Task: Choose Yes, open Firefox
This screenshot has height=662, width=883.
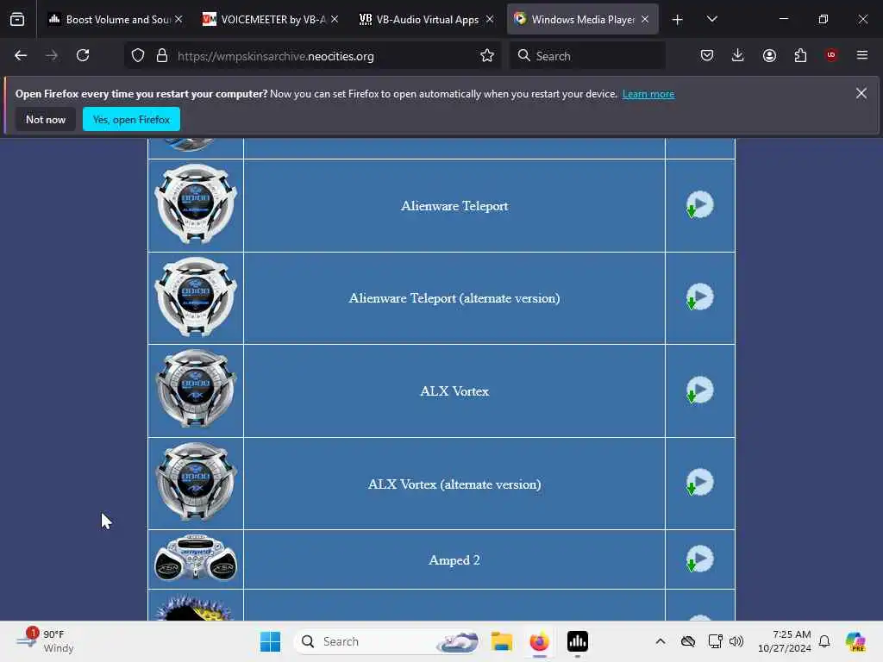Action: [131, 119]
